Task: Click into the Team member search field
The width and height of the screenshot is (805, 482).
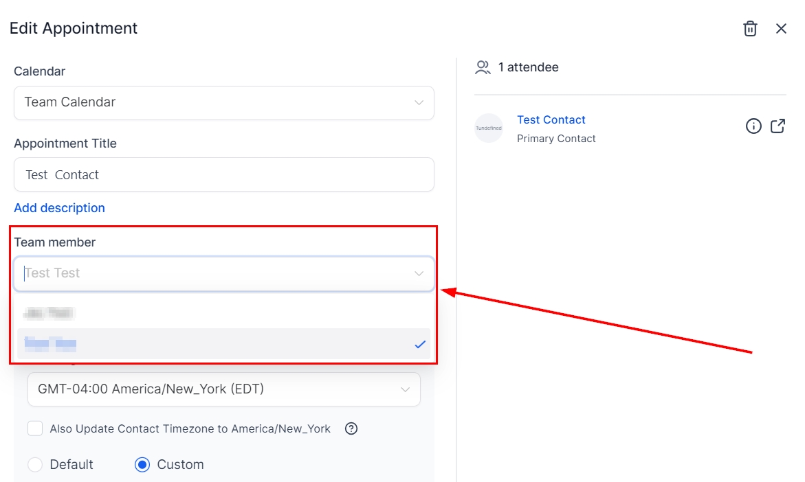Action: click(206, 273)
